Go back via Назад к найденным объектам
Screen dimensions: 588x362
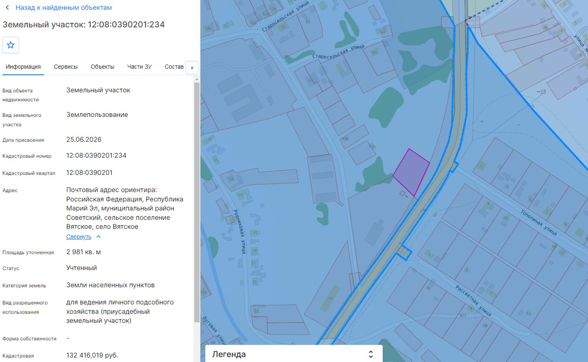pos(64,8)
